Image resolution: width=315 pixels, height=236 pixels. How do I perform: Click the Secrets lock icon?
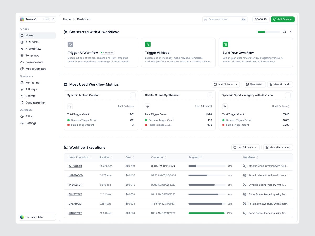pos(22,96)
